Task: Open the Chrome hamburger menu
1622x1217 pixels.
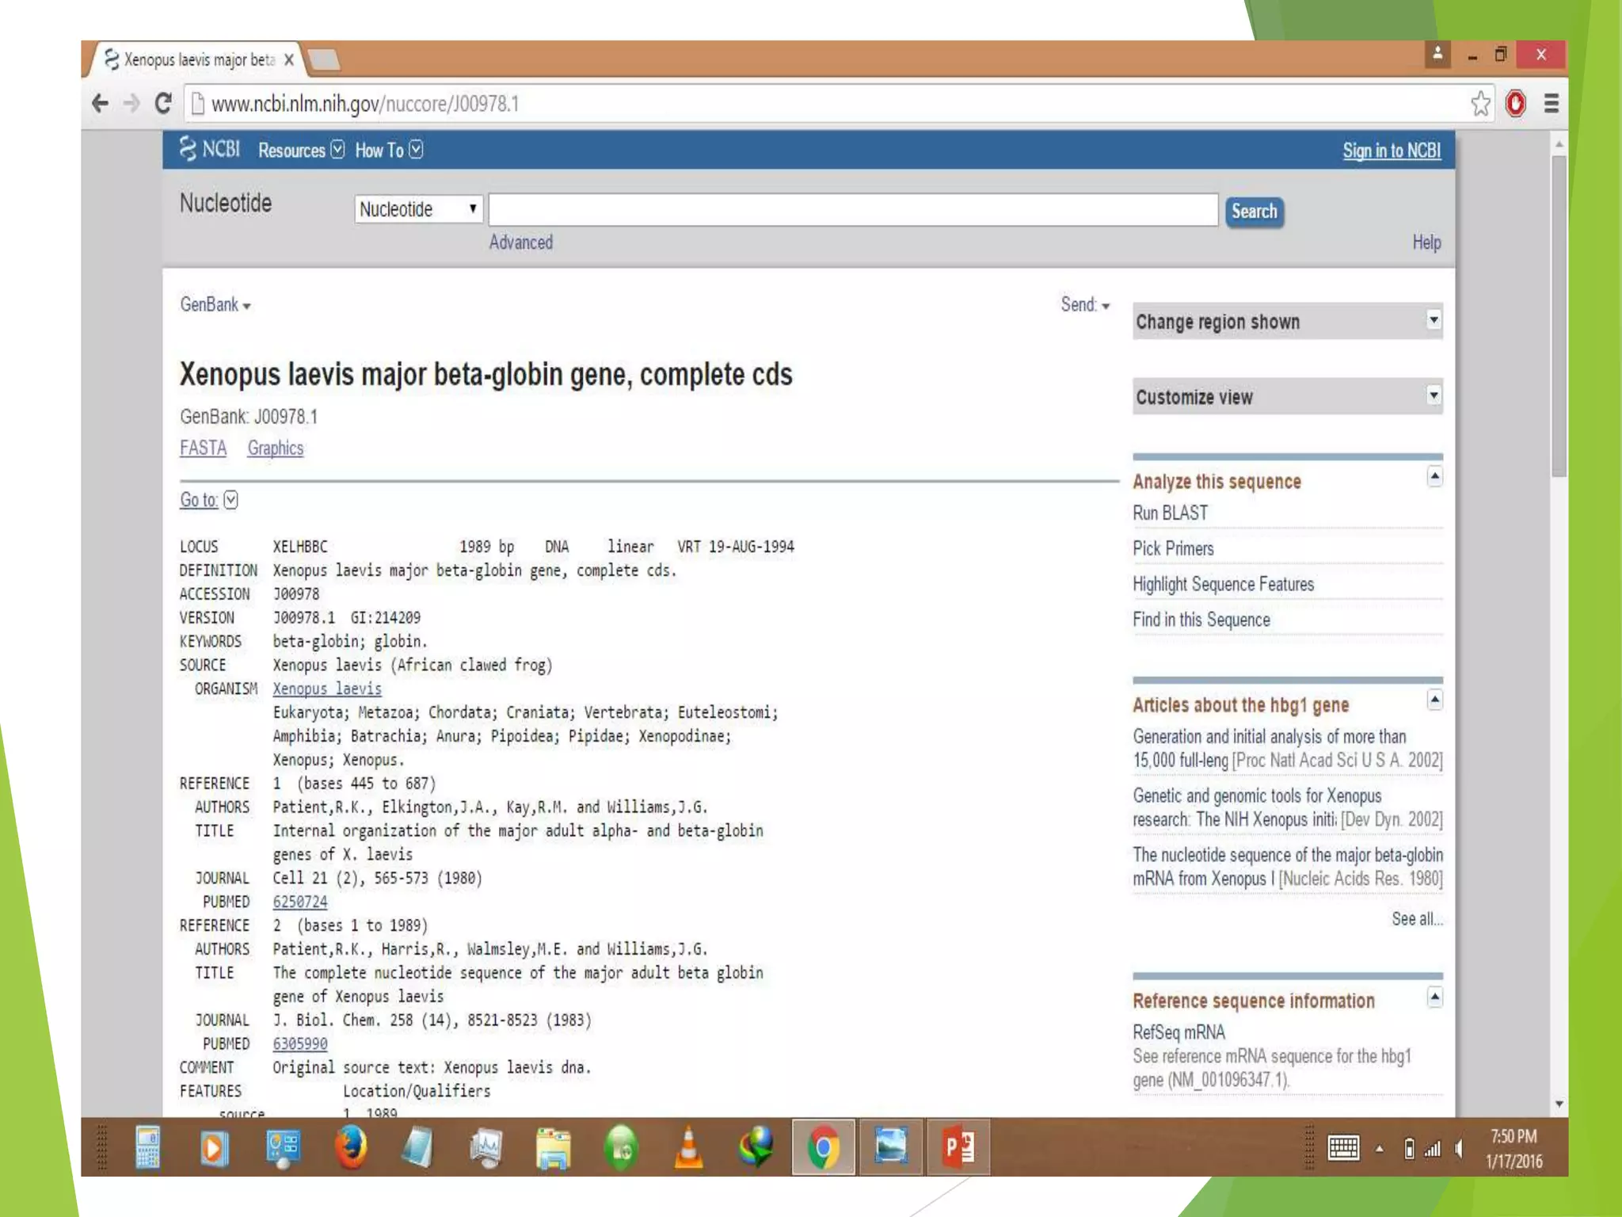Action: click(1551, 104)
